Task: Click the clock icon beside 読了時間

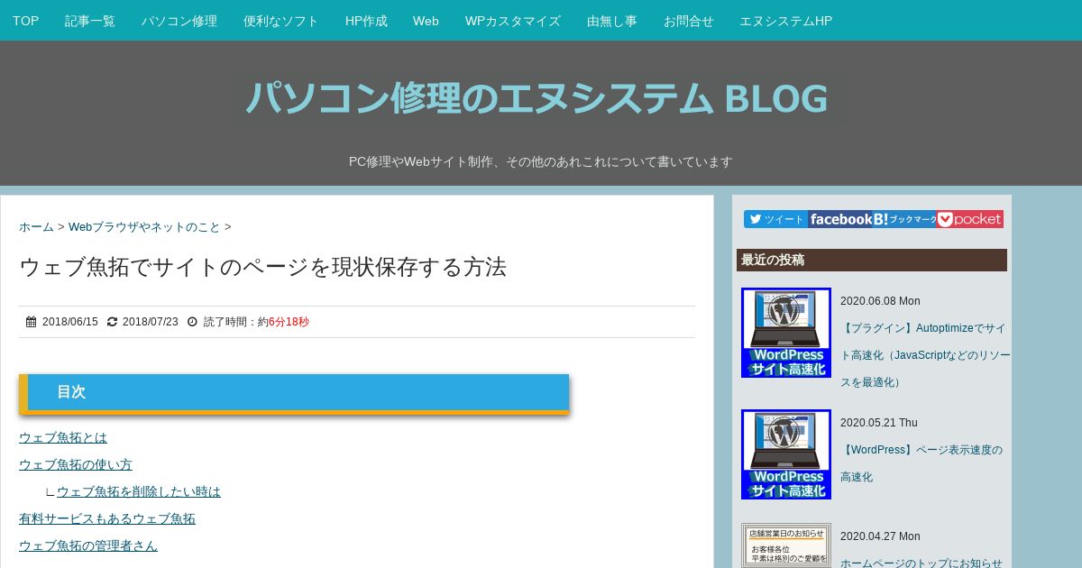Action: click(x=192, y=322)
